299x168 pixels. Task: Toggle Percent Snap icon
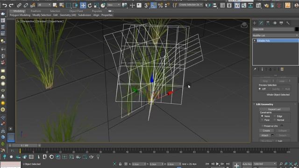coord(160,5)
